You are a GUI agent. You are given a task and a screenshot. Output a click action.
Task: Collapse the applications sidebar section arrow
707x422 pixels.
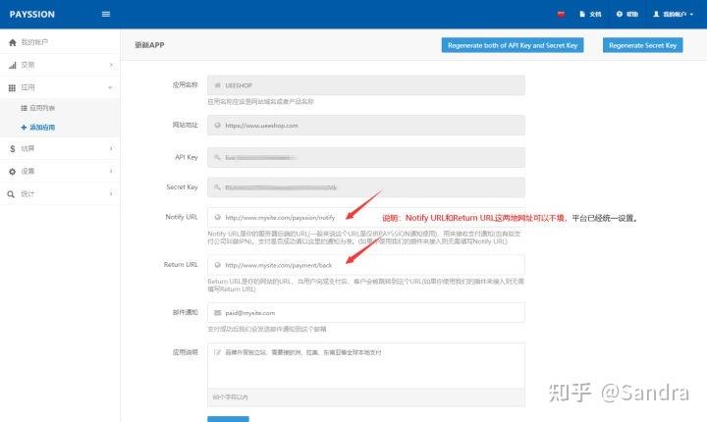pos(110,87)
